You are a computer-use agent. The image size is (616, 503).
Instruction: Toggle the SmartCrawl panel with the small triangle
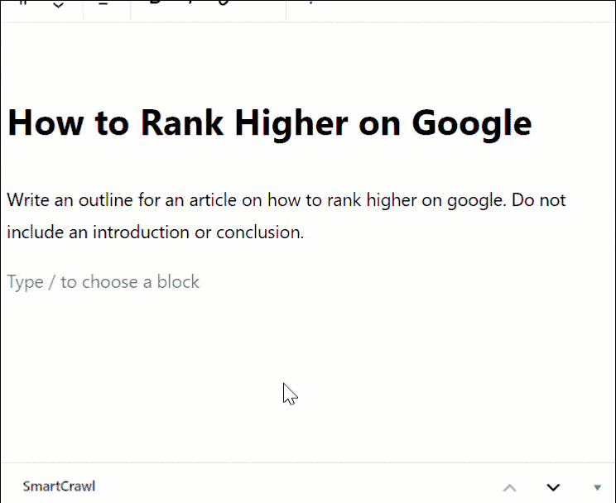(597, 487)
